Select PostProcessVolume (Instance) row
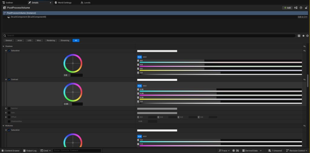Viewport: 310px width, 153px height. point(155,13)
